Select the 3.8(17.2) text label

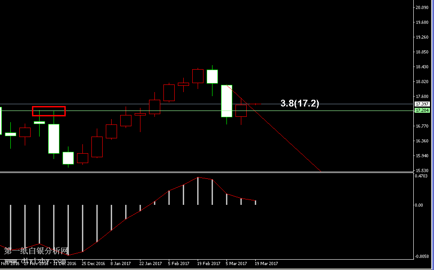click(299, 103)
